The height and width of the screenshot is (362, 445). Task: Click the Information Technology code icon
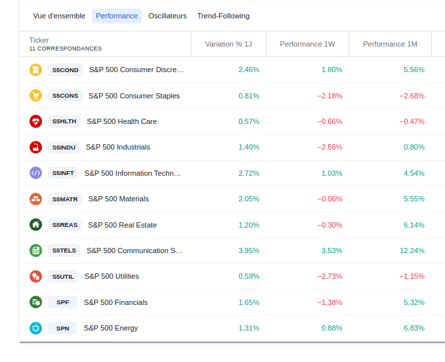coord(35,173)
